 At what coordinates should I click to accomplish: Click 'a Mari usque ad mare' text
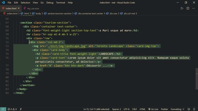(x=115, y=31)
